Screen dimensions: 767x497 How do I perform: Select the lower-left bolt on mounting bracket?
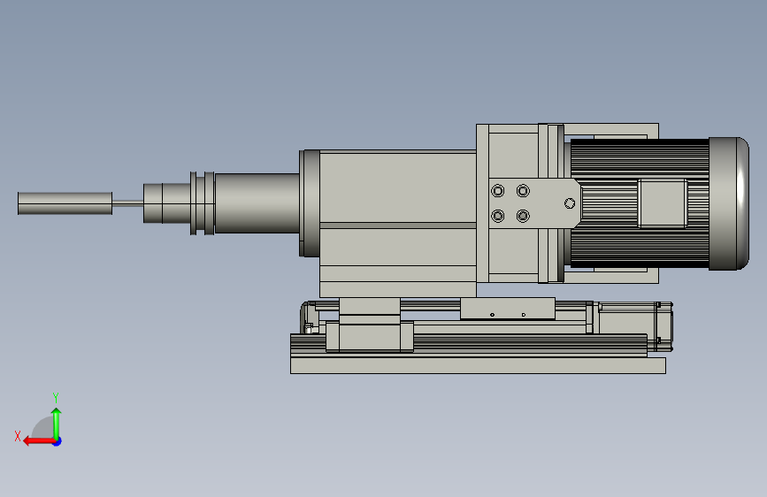[x=497, y=216]
